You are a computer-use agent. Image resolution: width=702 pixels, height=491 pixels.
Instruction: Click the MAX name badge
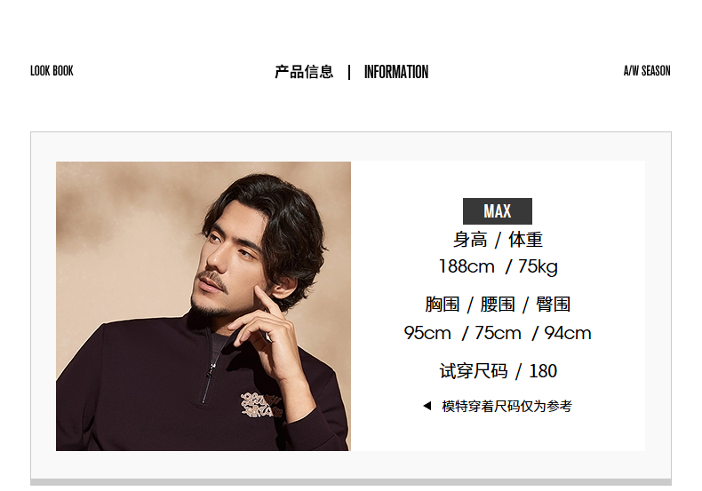[x=498, y=211]
